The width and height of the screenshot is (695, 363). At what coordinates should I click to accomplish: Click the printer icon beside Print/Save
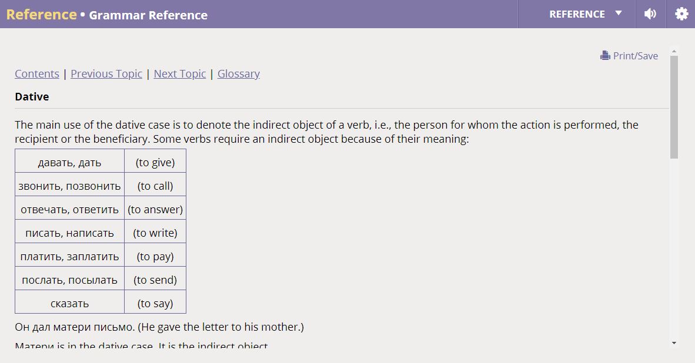pyautogui.click(x=606, y=55)
